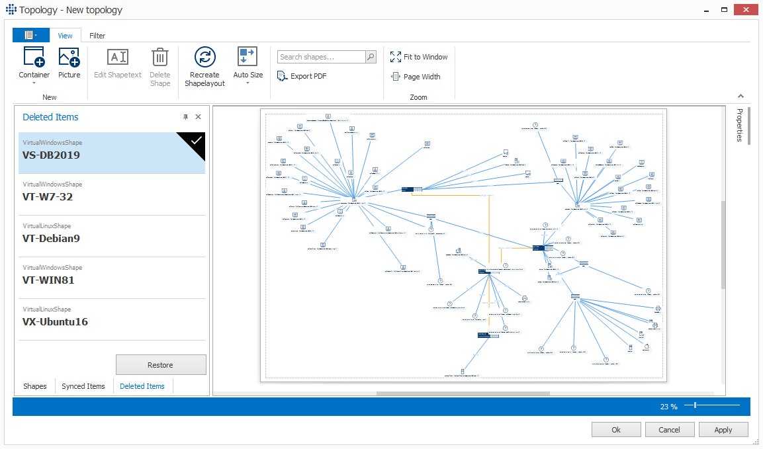
Task: Select deleted item VS-DB2019
Action: coord(112,153)
